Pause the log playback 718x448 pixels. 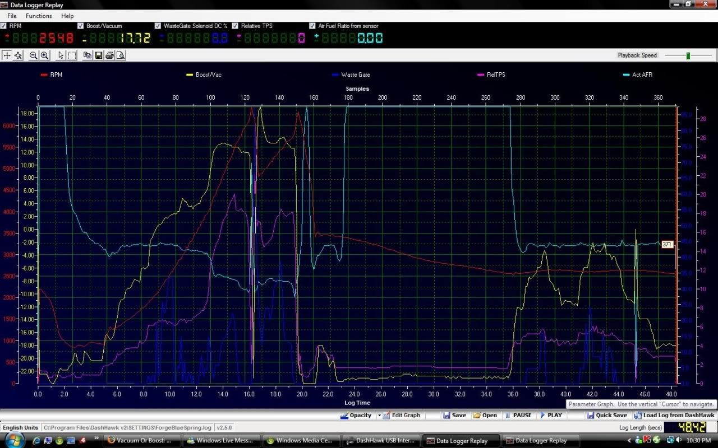(x=517, y=416)
